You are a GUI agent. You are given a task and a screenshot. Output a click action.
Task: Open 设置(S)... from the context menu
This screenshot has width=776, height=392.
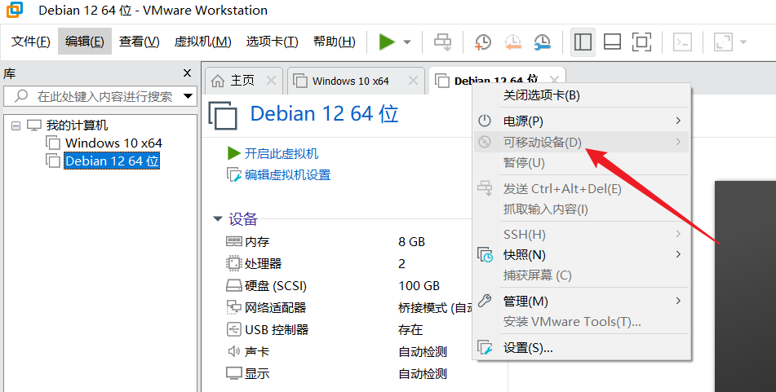(x=582, y=348)
